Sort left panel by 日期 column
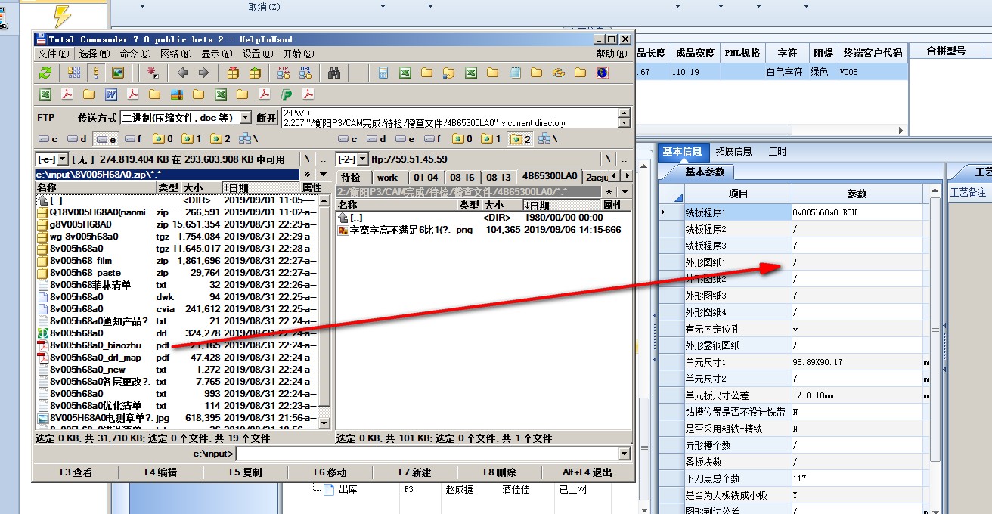 coord(261,187)
